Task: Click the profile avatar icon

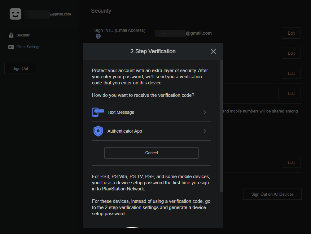Action: point(15,14)
